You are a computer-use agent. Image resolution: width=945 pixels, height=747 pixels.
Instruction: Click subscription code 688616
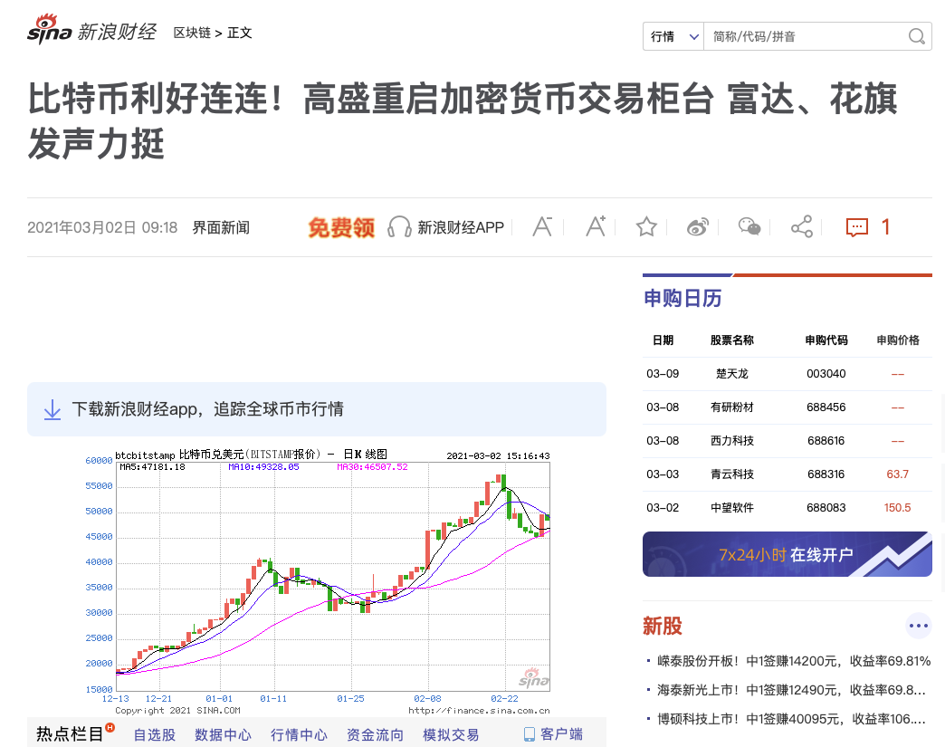(826, 441)
